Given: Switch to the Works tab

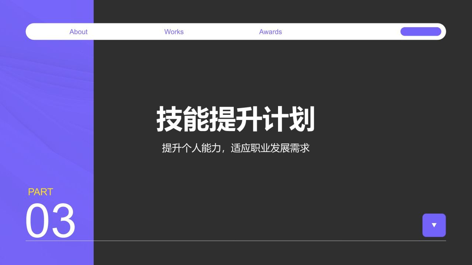Looking at the screenshot, I should point(174,32).
